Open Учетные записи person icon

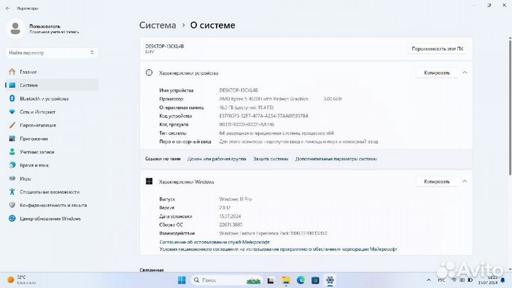[12, 152]
